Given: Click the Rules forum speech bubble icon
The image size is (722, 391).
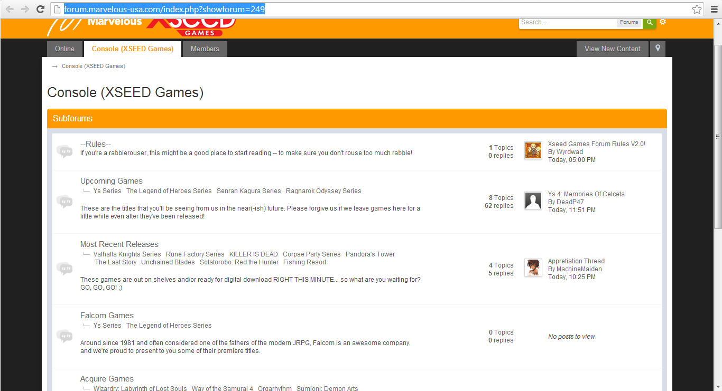Looking at the screenshot, I should pos(64,152).
